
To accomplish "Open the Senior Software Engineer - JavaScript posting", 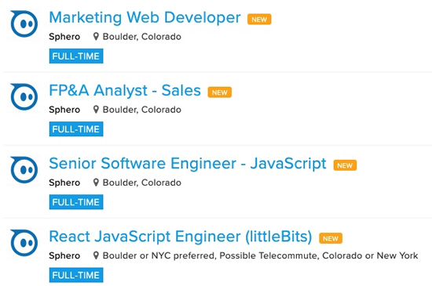I will (x=188, y=164).
